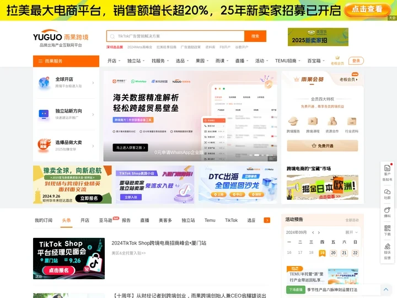Open the 豫卖全球 向新启航 banner
This screenshot has height=298, width=397.
(x=72, y=184)
